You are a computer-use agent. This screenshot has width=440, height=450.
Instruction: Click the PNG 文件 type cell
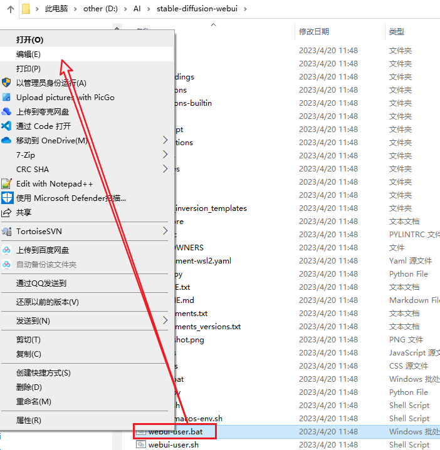(406, 339)
